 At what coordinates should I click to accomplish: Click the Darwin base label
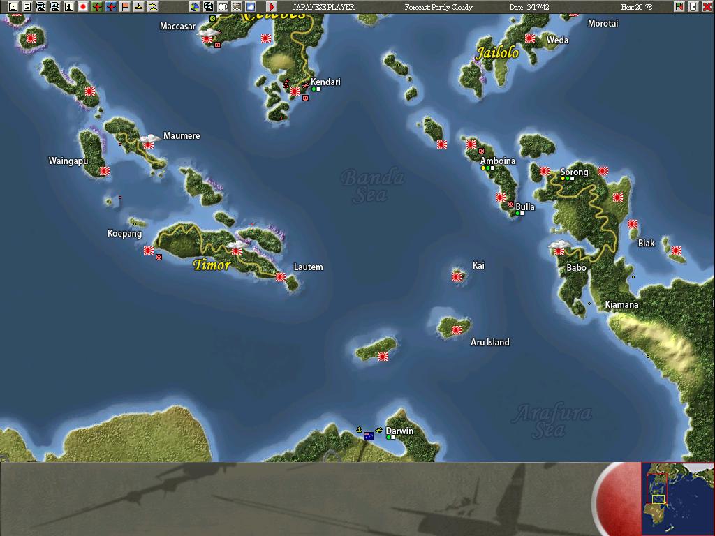(399, 431)
